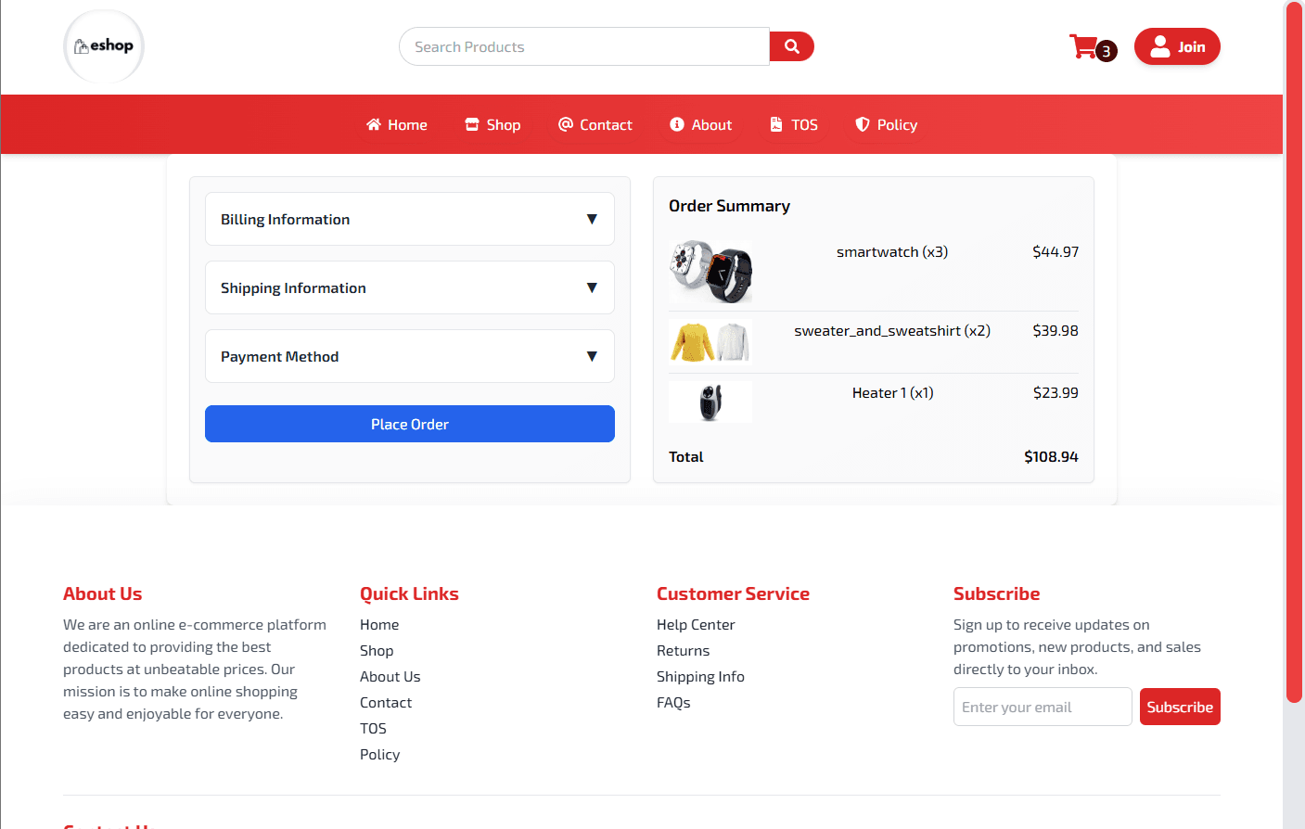1305x829 pixels.
Task: Expand the Shipping Information section
Action: pos(409,287)
